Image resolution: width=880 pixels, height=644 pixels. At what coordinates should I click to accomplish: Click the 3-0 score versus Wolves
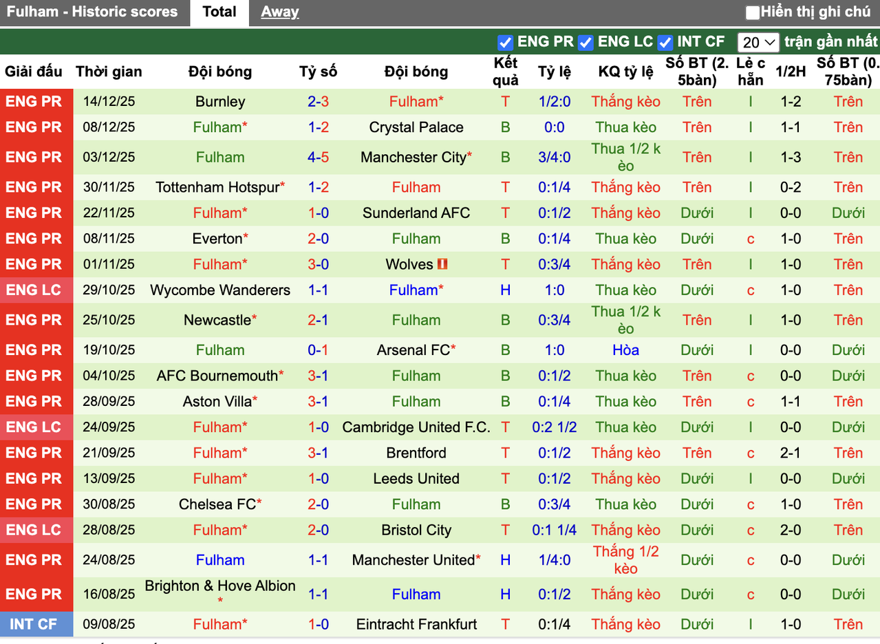[318, 264]
